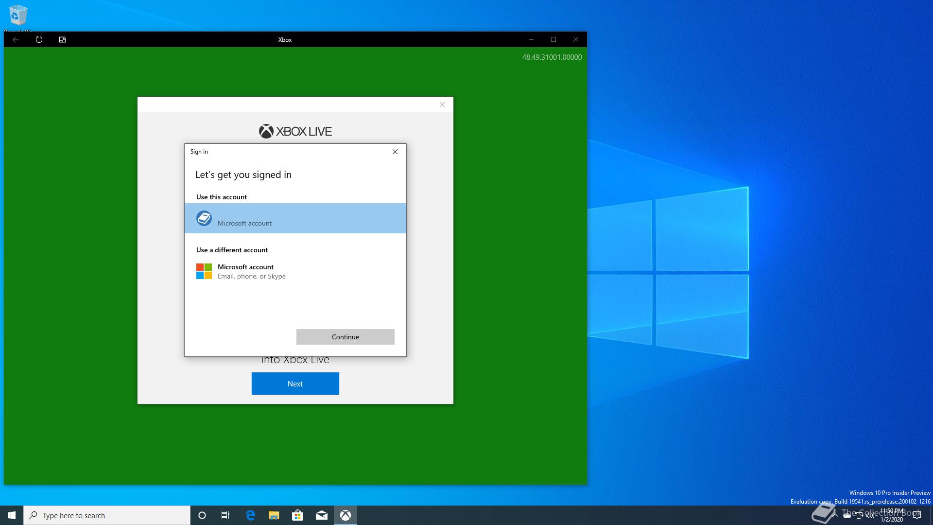Click the book avatar icon in the Sign in dialog
Viewport: 933px width, 525px height.
(204, 218)
